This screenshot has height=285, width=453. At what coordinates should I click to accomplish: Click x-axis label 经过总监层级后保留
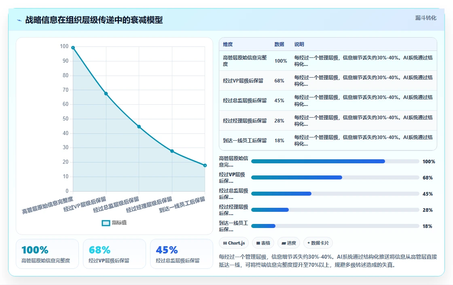(x=116, y=205)
